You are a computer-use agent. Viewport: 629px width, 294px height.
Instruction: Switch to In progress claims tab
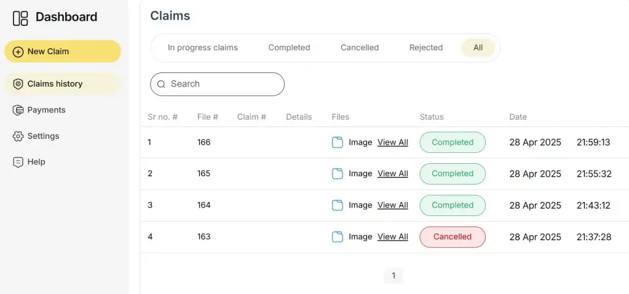click(x=202, y=48)
